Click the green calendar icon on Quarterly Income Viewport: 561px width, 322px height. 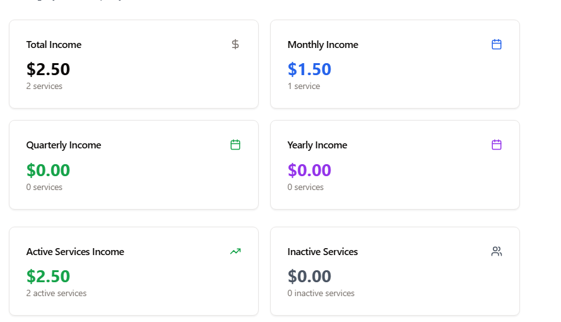[x=235, y=145]
